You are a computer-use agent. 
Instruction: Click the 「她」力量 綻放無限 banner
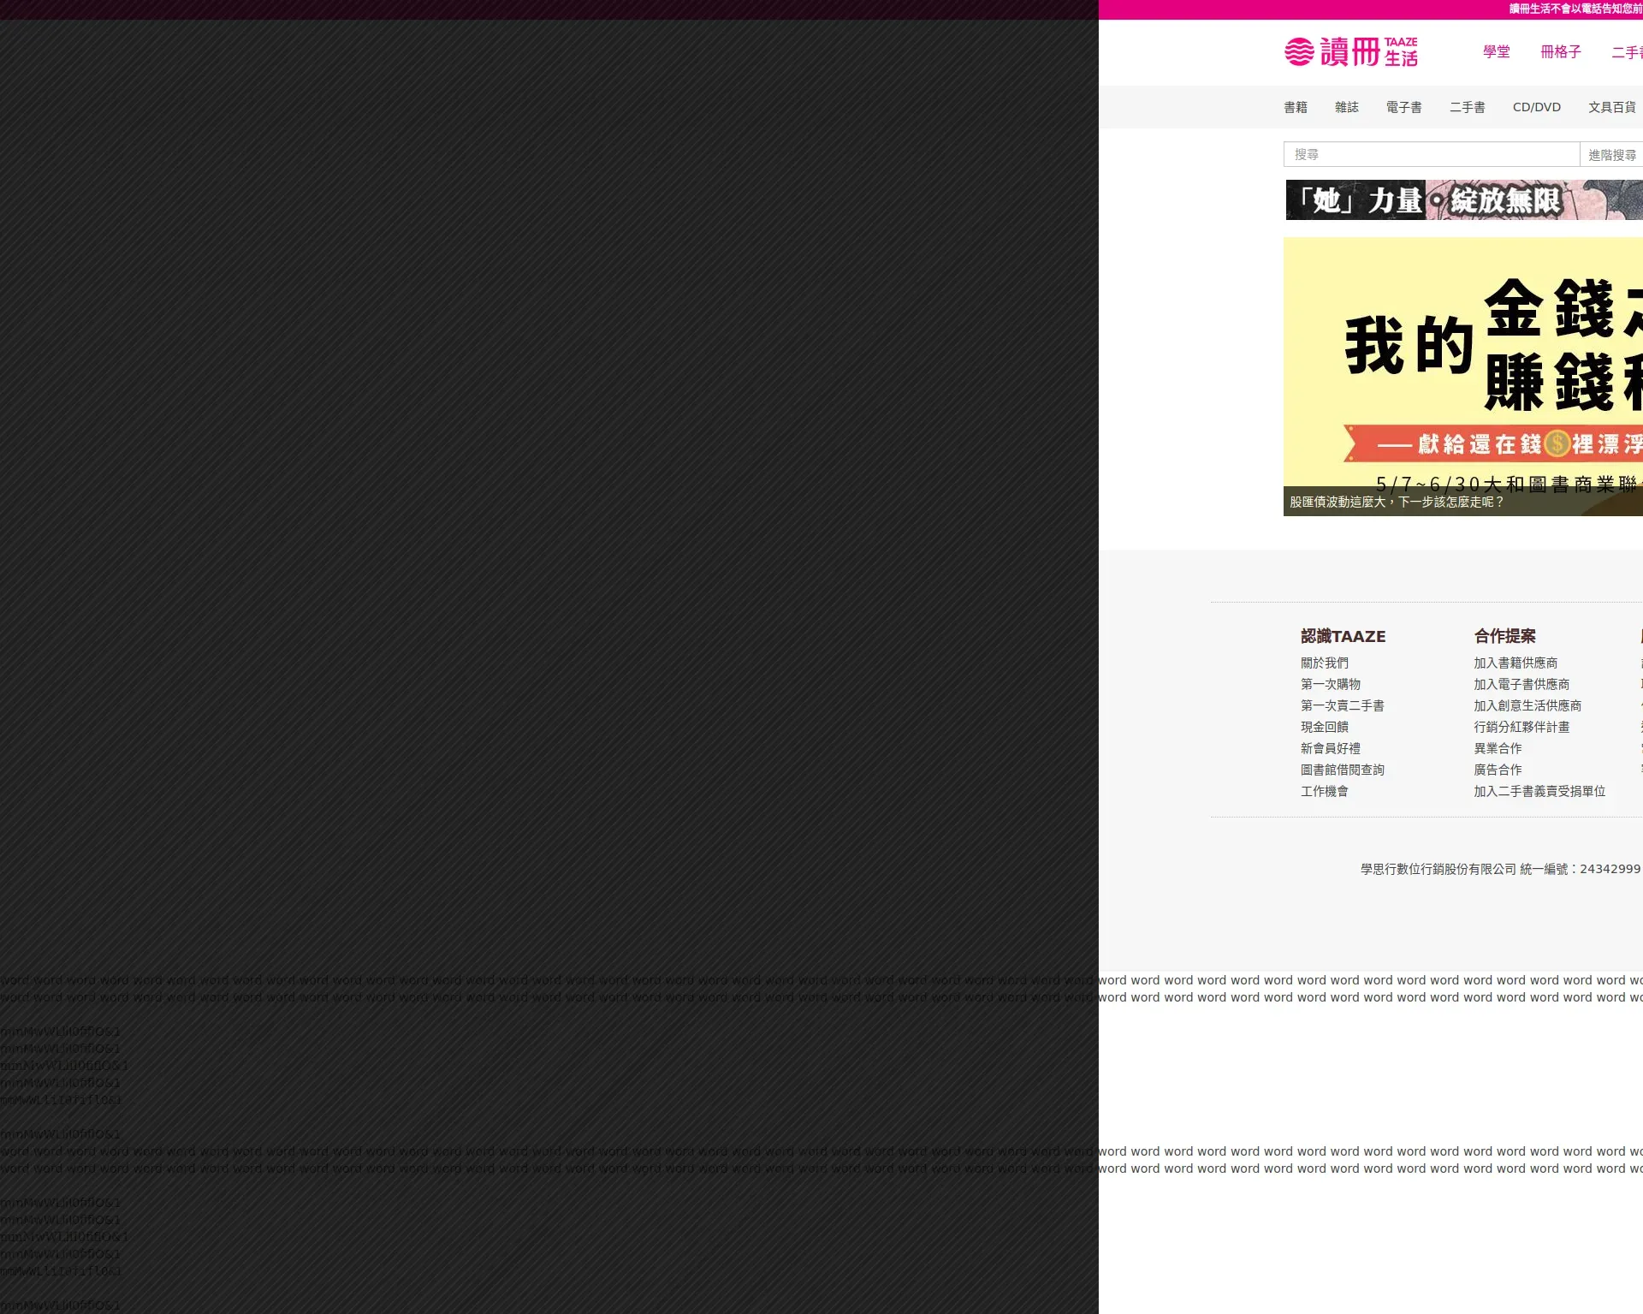(1463, 200)
